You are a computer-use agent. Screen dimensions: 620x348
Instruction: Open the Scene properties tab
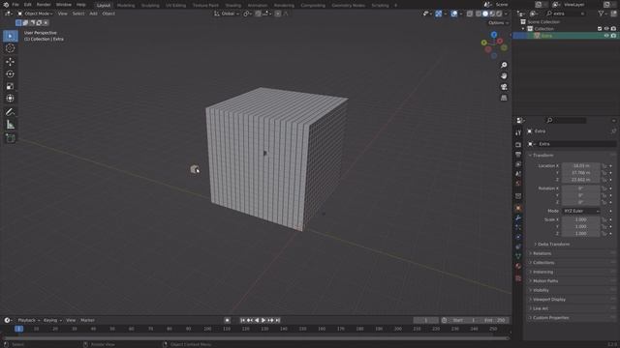[x=518, y=174]
